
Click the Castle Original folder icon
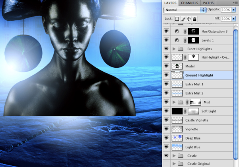(180, 164)
